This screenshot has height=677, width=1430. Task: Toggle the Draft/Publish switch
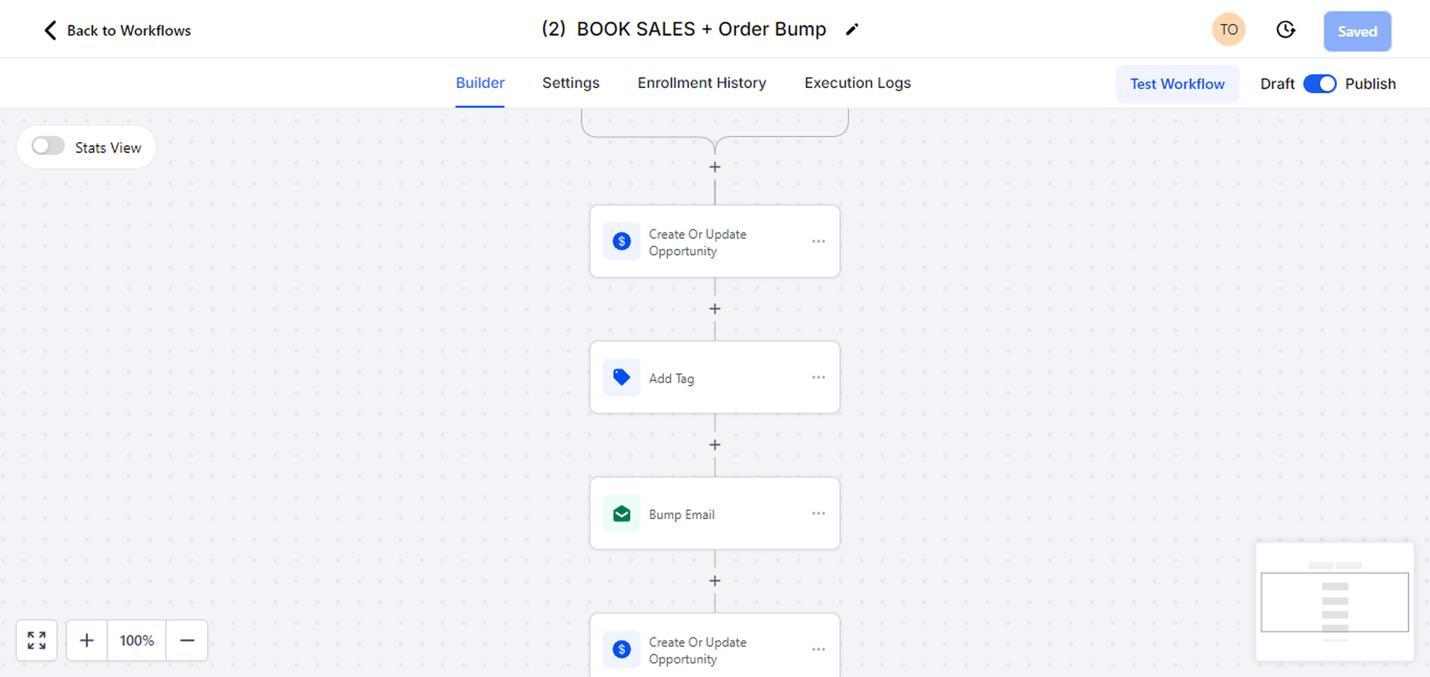[x=1320, y=83]
